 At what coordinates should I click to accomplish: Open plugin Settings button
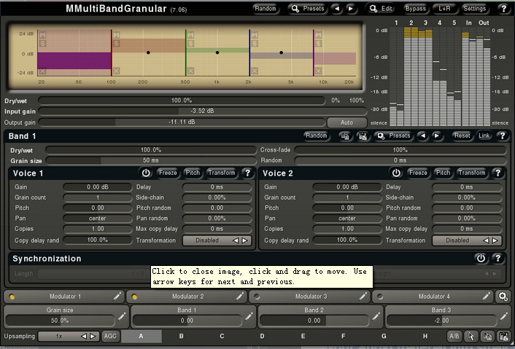(x=475, y=9)
